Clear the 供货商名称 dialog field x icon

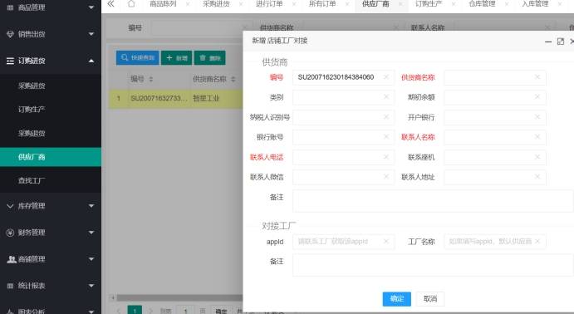(537, 77)
